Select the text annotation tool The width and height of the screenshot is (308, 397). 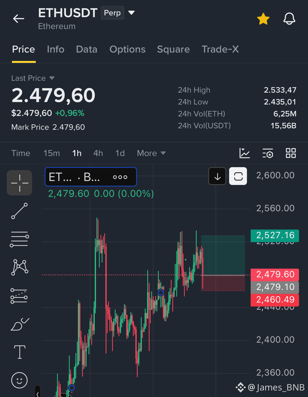click(x=19, y=352)
